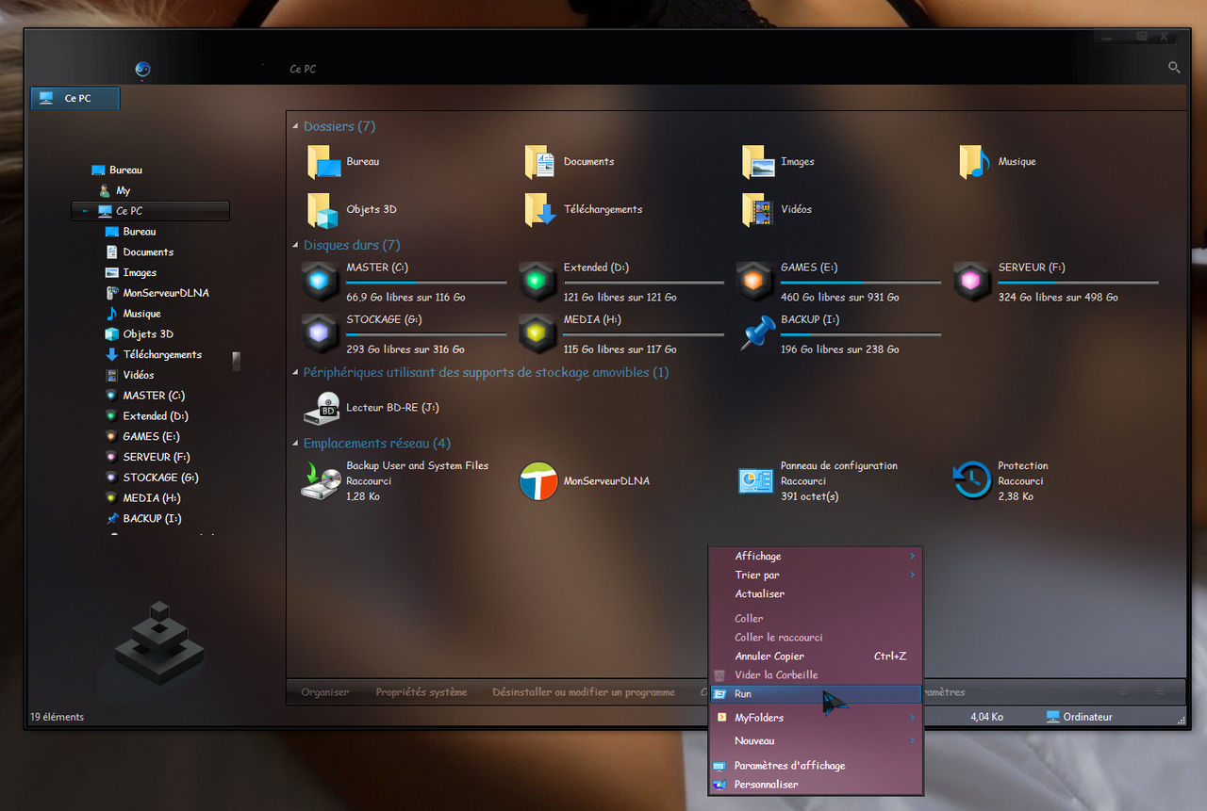Collapse the Dossiers (7) group
Screen dimensions: 1207x811
[x=295, y=127]
